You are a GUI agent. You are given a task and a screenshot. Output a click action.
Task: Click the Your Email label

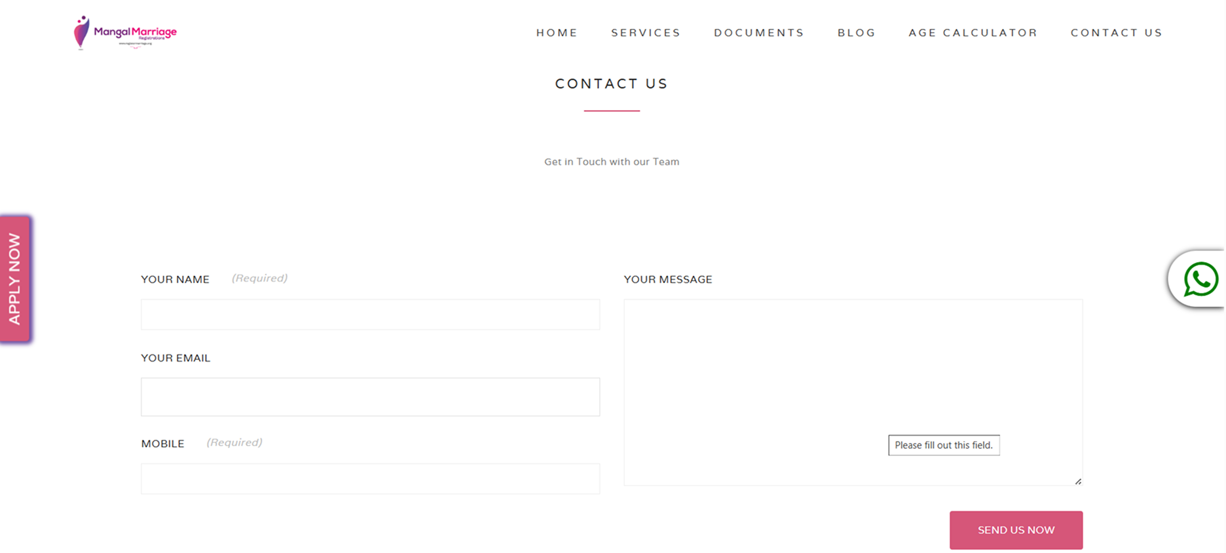click(x=176, y=358)
